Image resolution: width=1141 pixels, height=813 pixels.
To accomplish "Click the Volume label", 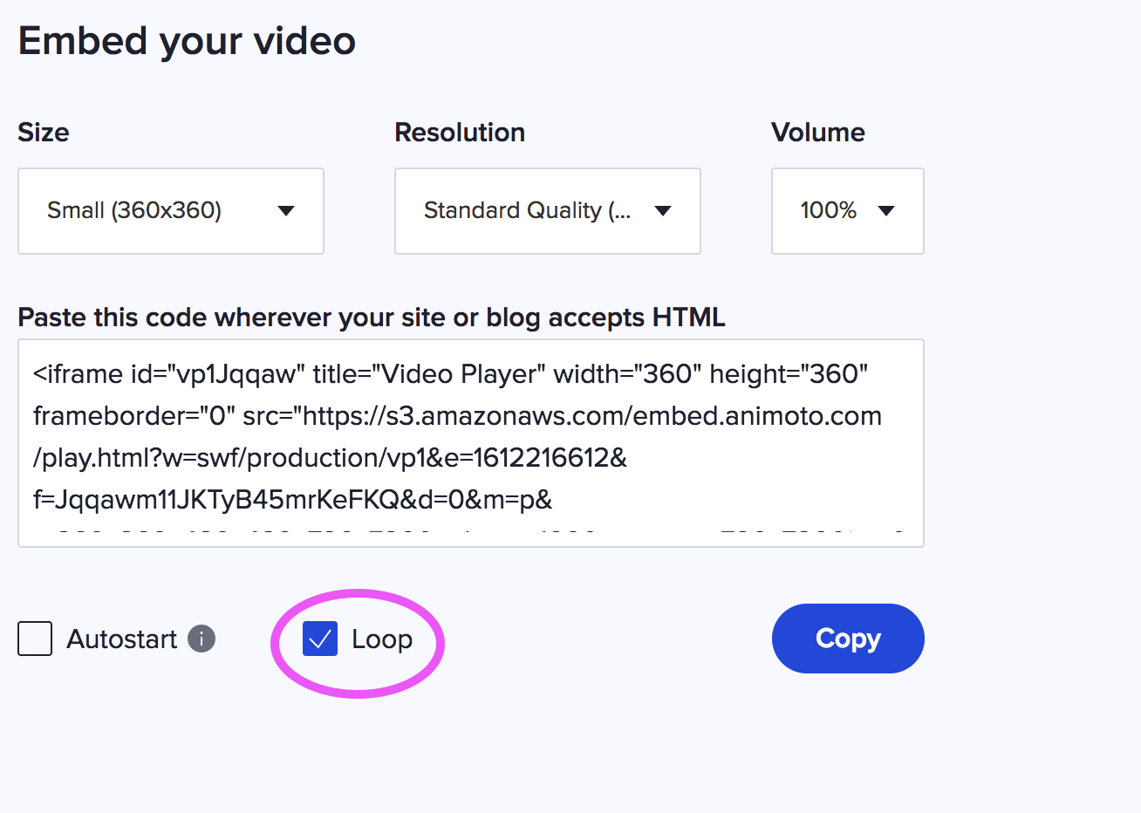I will pos(818,133).
